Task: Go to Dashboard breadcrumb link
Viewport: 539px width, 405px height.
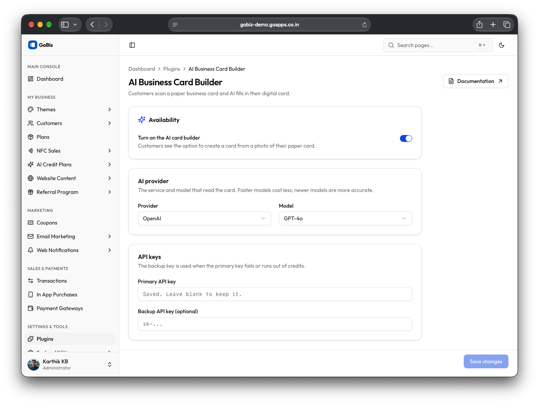Action: point(142,69)
